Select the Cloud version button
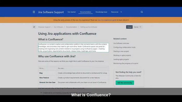The height and width of the screenshot is (102, 182). [x=129, y=27]
